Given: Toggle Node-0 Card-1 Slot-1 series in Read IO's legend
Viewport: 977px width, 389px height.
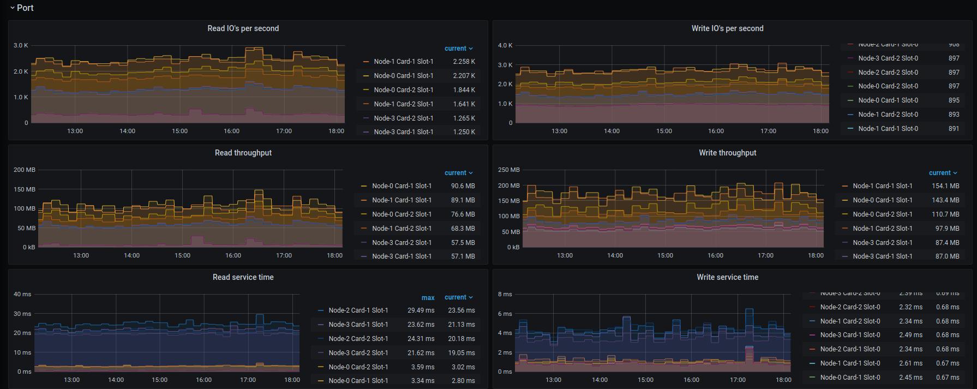Looking at the screenshot, I should tap(404, 76).
